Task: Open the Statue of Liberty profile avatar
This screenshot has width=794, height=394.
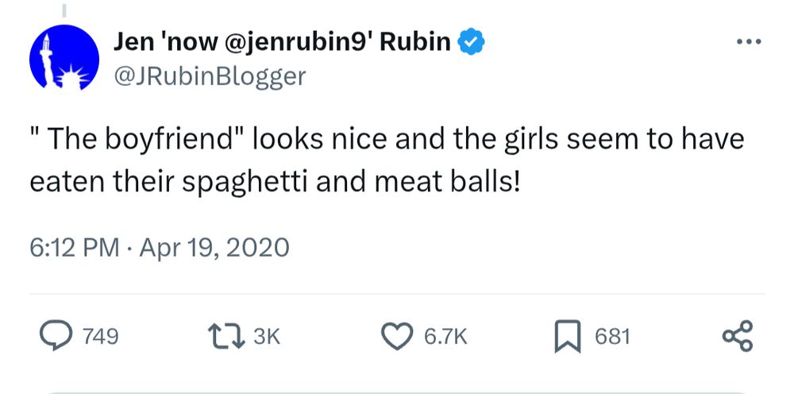Action: pos(63,61)
